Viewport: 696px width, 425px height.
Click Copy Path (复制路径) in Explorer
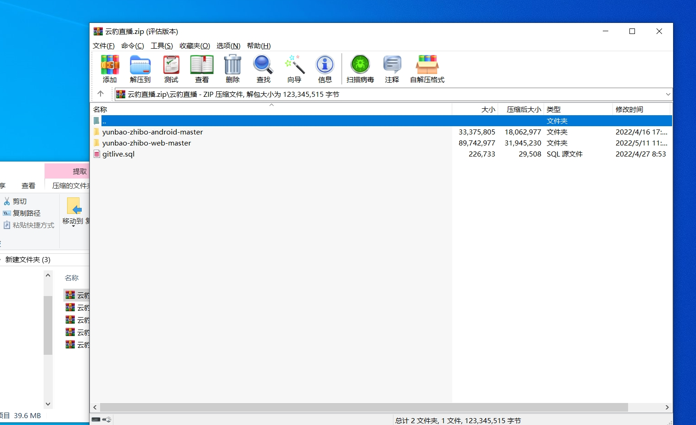22,213
